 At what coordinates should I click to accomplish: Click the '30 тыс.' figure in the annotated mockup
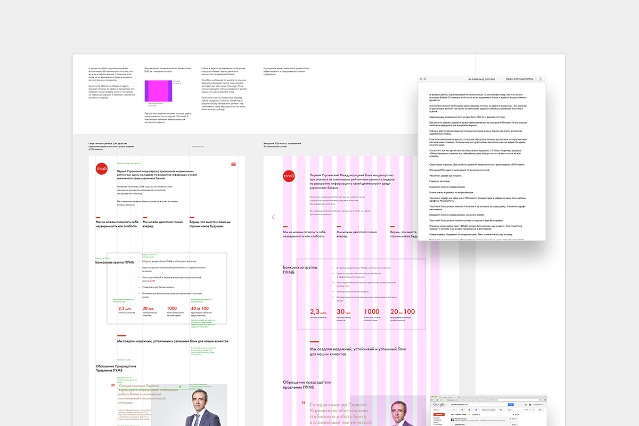(x=148, y=308)
